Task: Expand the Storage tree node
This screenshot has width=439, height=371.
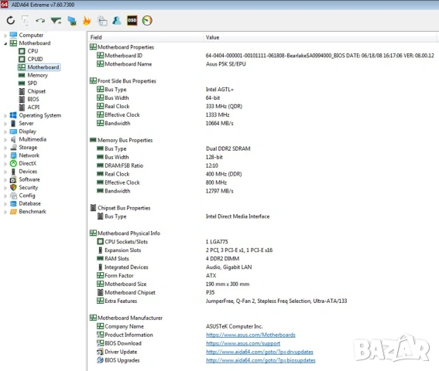Action: click(x=5, y=148)
